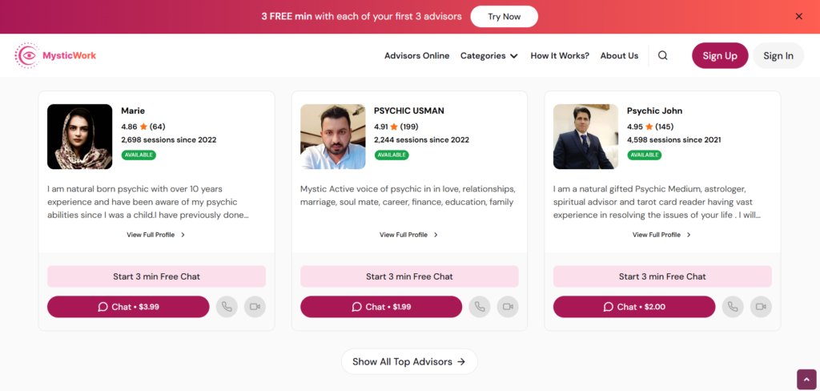Open the How It Works? page
820x391 pixels.
560,56
